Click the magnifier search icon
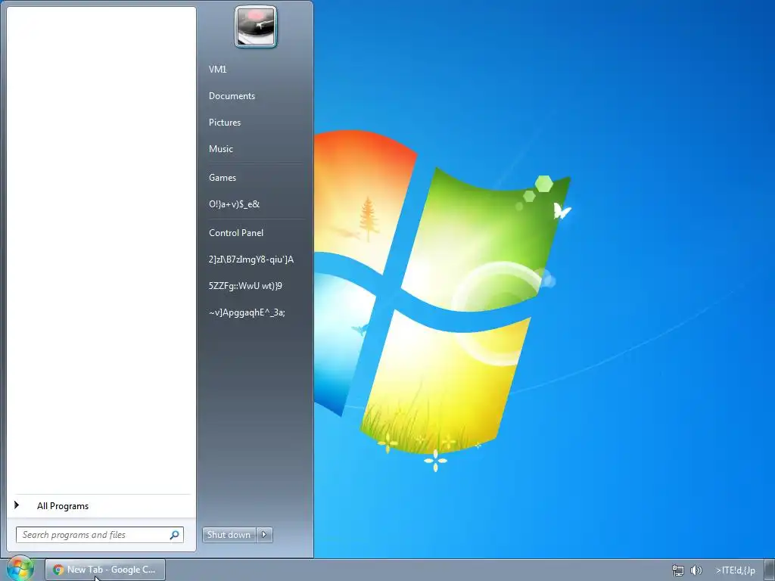Screen dimensions: 775x581 pos(175,535)
